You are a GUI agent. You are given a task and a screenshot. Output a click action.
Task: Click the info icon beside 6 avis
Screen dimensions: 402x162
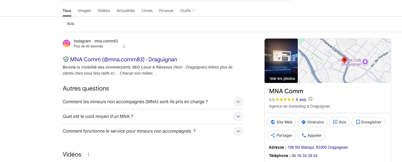click(311, 99)
